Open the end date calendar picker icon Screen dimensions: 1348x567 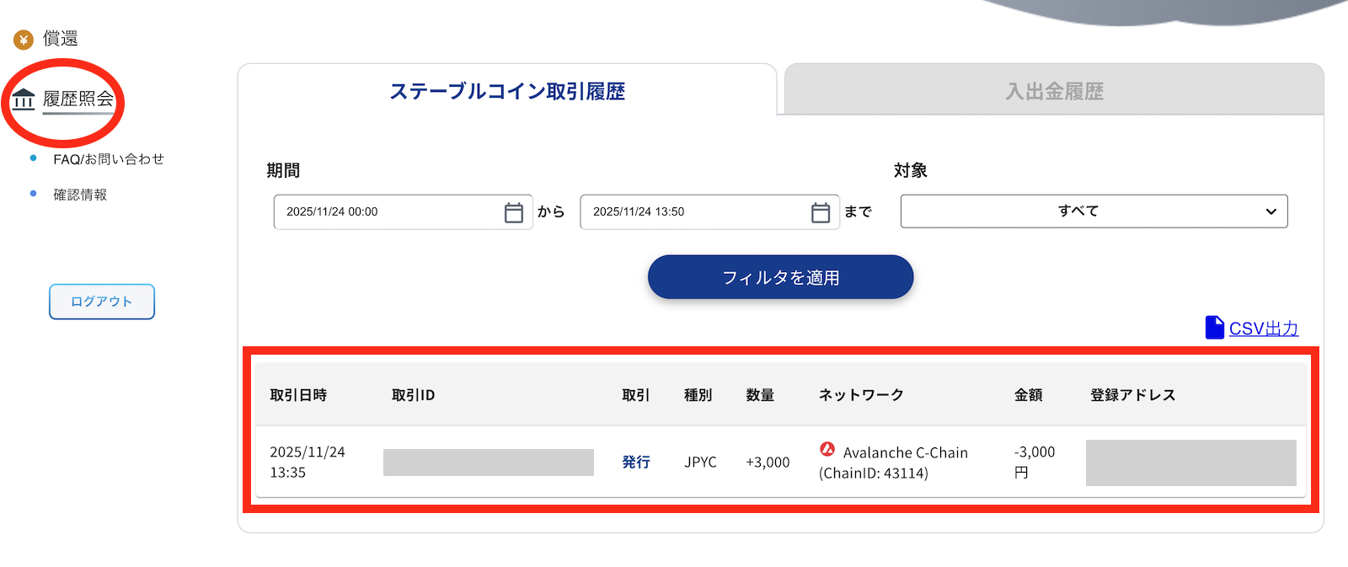pyautogui.click(x=821, y=212)
